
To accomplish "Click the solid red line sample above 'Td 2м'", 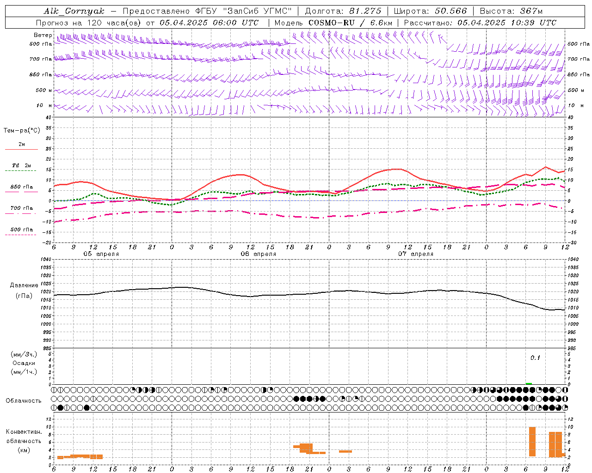I will [x=21, y=150].
